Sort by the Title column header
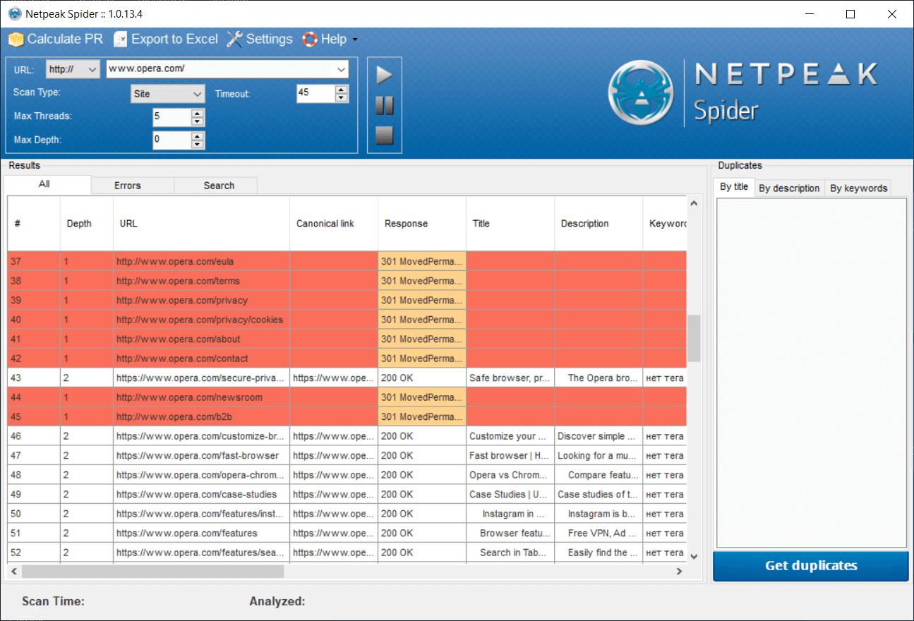 coord(510,224)
